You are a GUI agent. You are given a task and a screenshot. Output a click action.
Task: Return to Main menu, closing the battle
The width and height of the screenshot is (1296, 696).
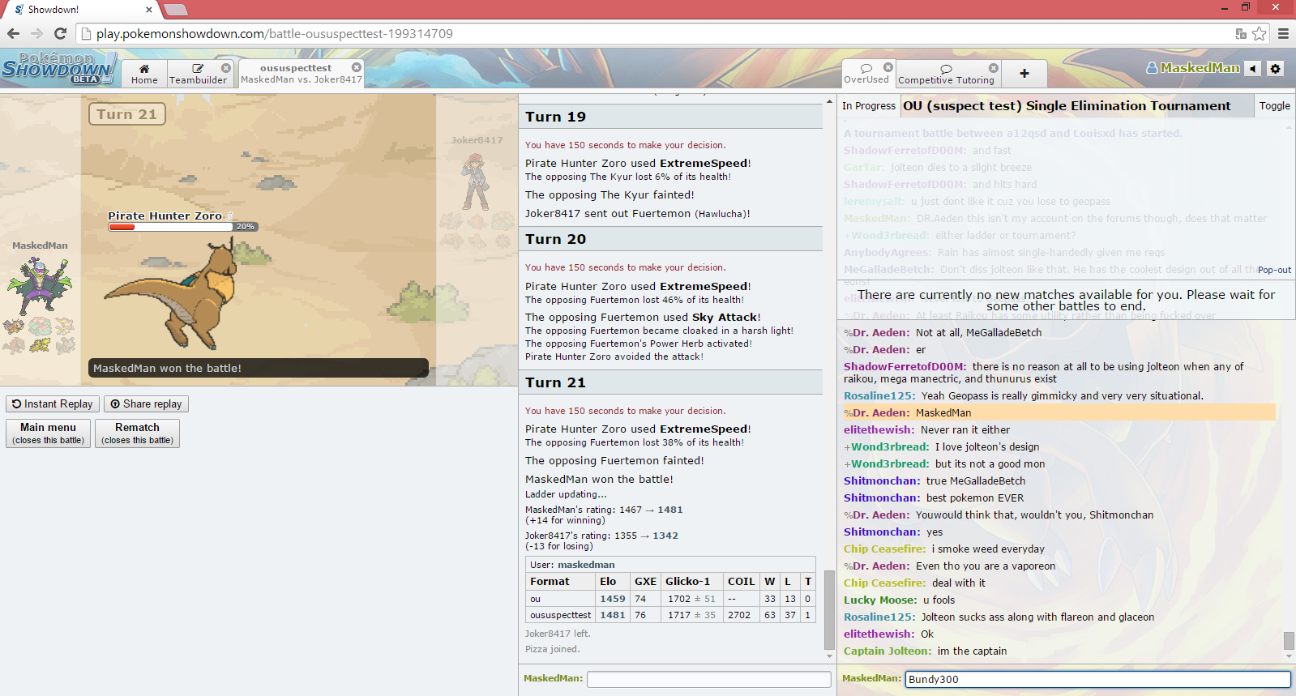click(x=49, y=433)
